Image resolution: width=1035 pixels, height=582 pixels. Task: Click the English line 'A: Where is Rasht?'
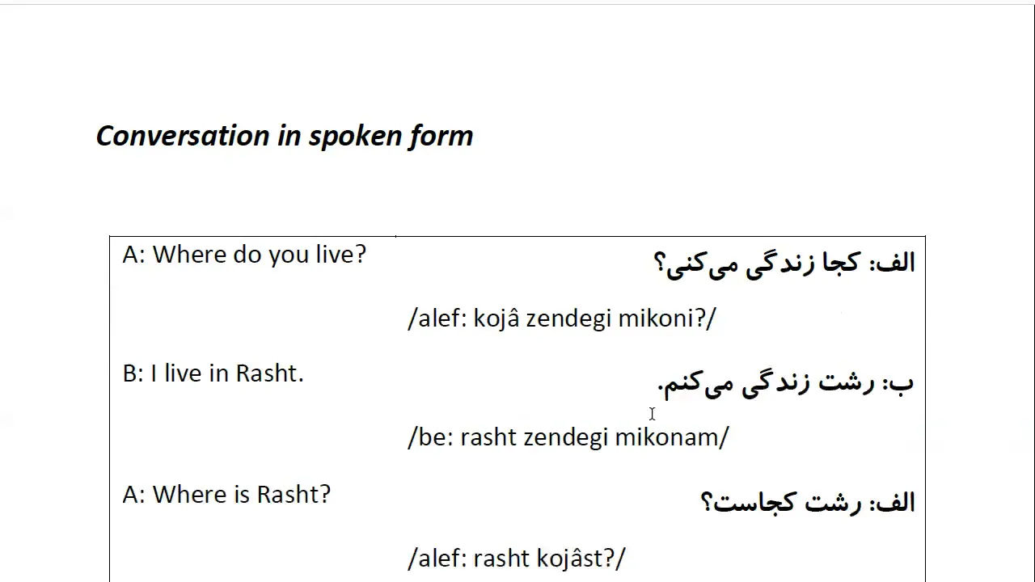click(226, 494)
